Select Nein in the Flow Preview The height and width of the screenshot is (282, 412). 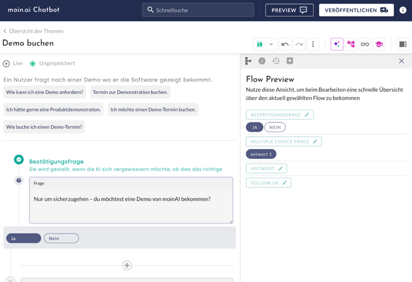pyautogui.click(x=275, y=127)
